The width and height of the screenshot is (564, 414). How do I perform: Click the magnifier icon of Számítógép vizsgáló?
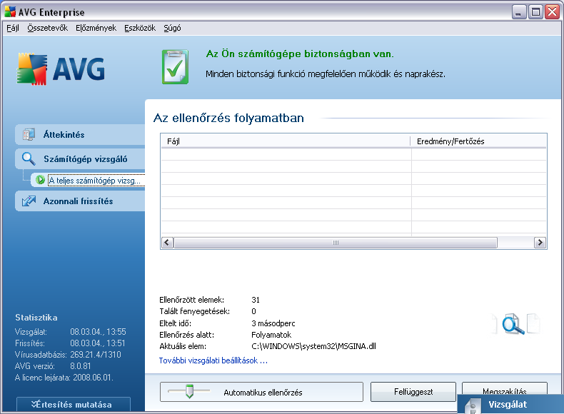[x=29, y=158]
